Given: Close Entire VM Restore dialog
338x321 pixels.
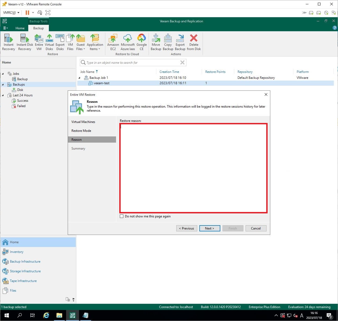Looking at the screenshot, I should tap(266, 94).
